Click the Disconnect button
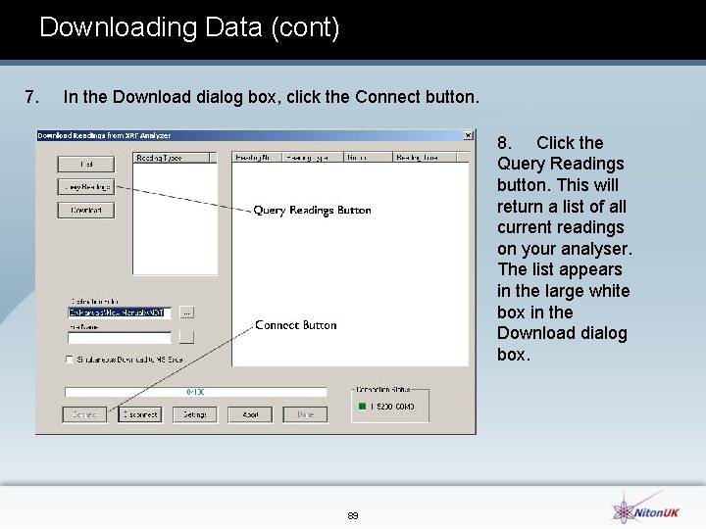 pyautogui.click(x=140, y=414)
